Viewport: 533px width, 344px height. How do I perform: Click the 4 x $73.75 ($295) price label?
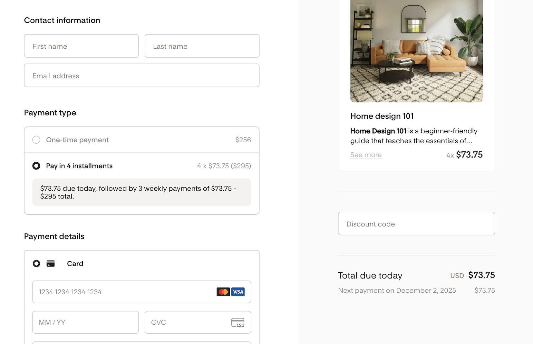tap(224, 166)
